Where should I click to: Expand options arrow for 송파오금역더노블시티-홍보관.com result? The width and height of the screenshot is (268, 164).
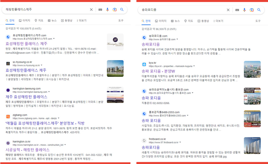(x=193, y=93)
